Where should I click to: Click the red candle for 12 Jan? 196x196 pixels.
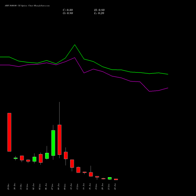tap(72, 163)
